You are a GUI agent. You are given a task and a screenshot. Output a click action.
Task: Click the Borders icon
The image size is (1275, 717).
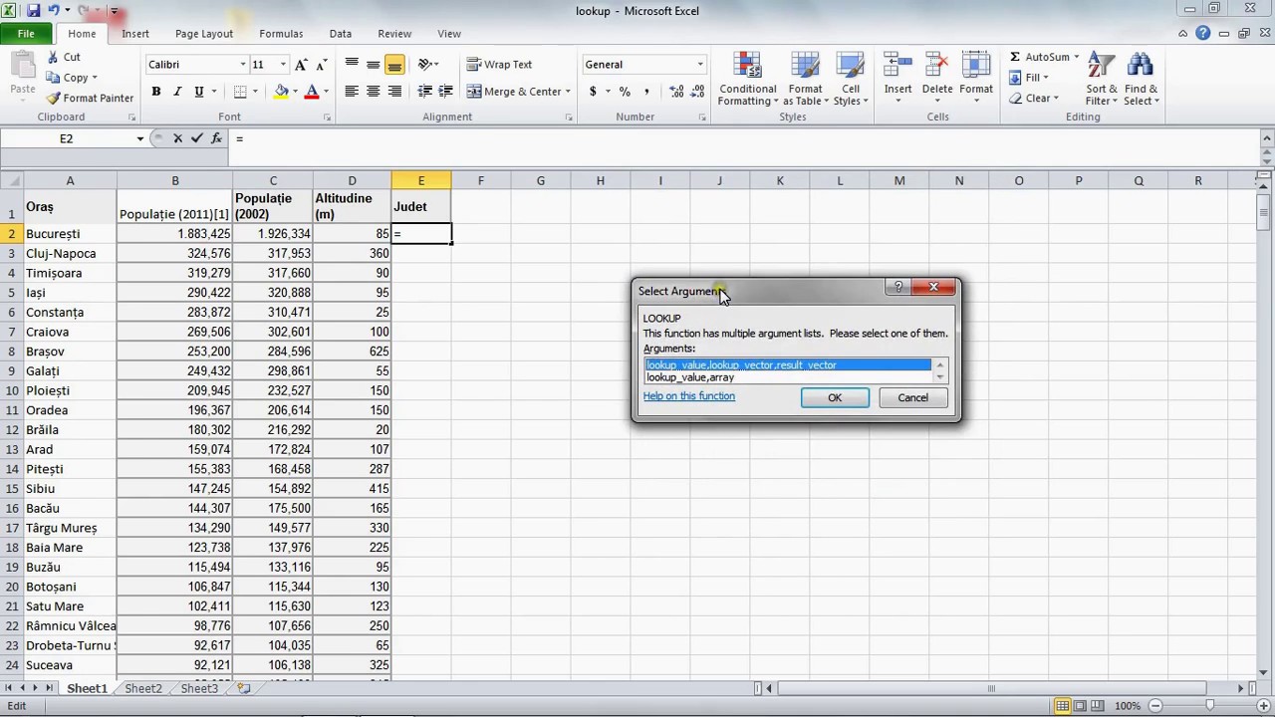coord(240,92)
